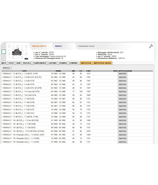Image resolution: width=158 pixels, height=185 pixels.
Task: Click the magnifier icon beside Renault 11 1.4 Turbo
Action: click(x=2, y=92)
